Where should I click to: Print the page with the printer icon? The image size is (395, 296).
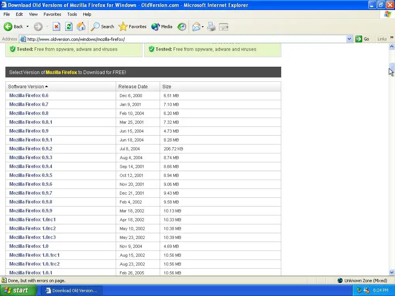[211, 27]
